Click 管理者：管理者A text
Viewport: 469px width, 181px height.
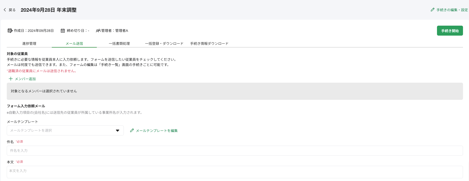coord(115,31)
